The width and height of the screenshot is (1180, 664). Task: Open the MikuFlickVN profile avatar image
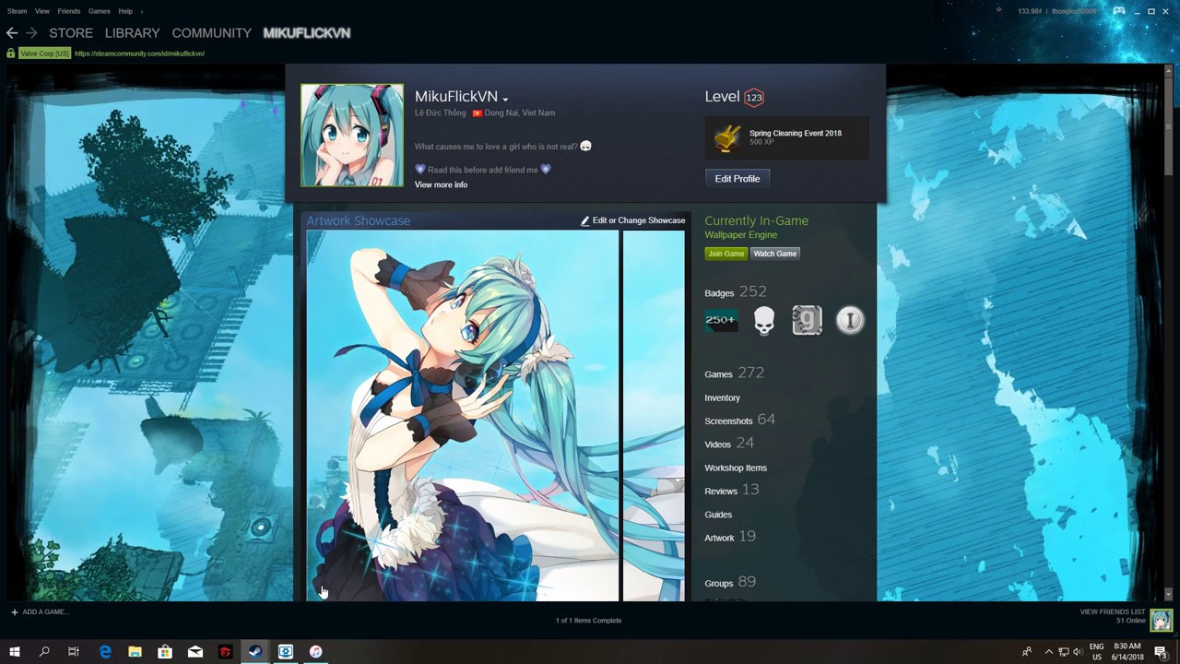coord(352,136)
